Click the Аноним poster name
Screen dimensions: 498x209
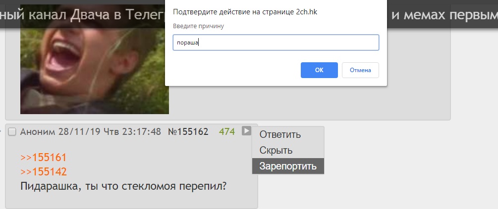pos(38,132)
